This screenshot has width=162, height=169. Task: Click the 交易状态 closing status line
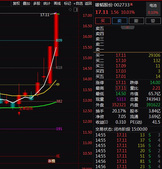(x=121, y=129)
